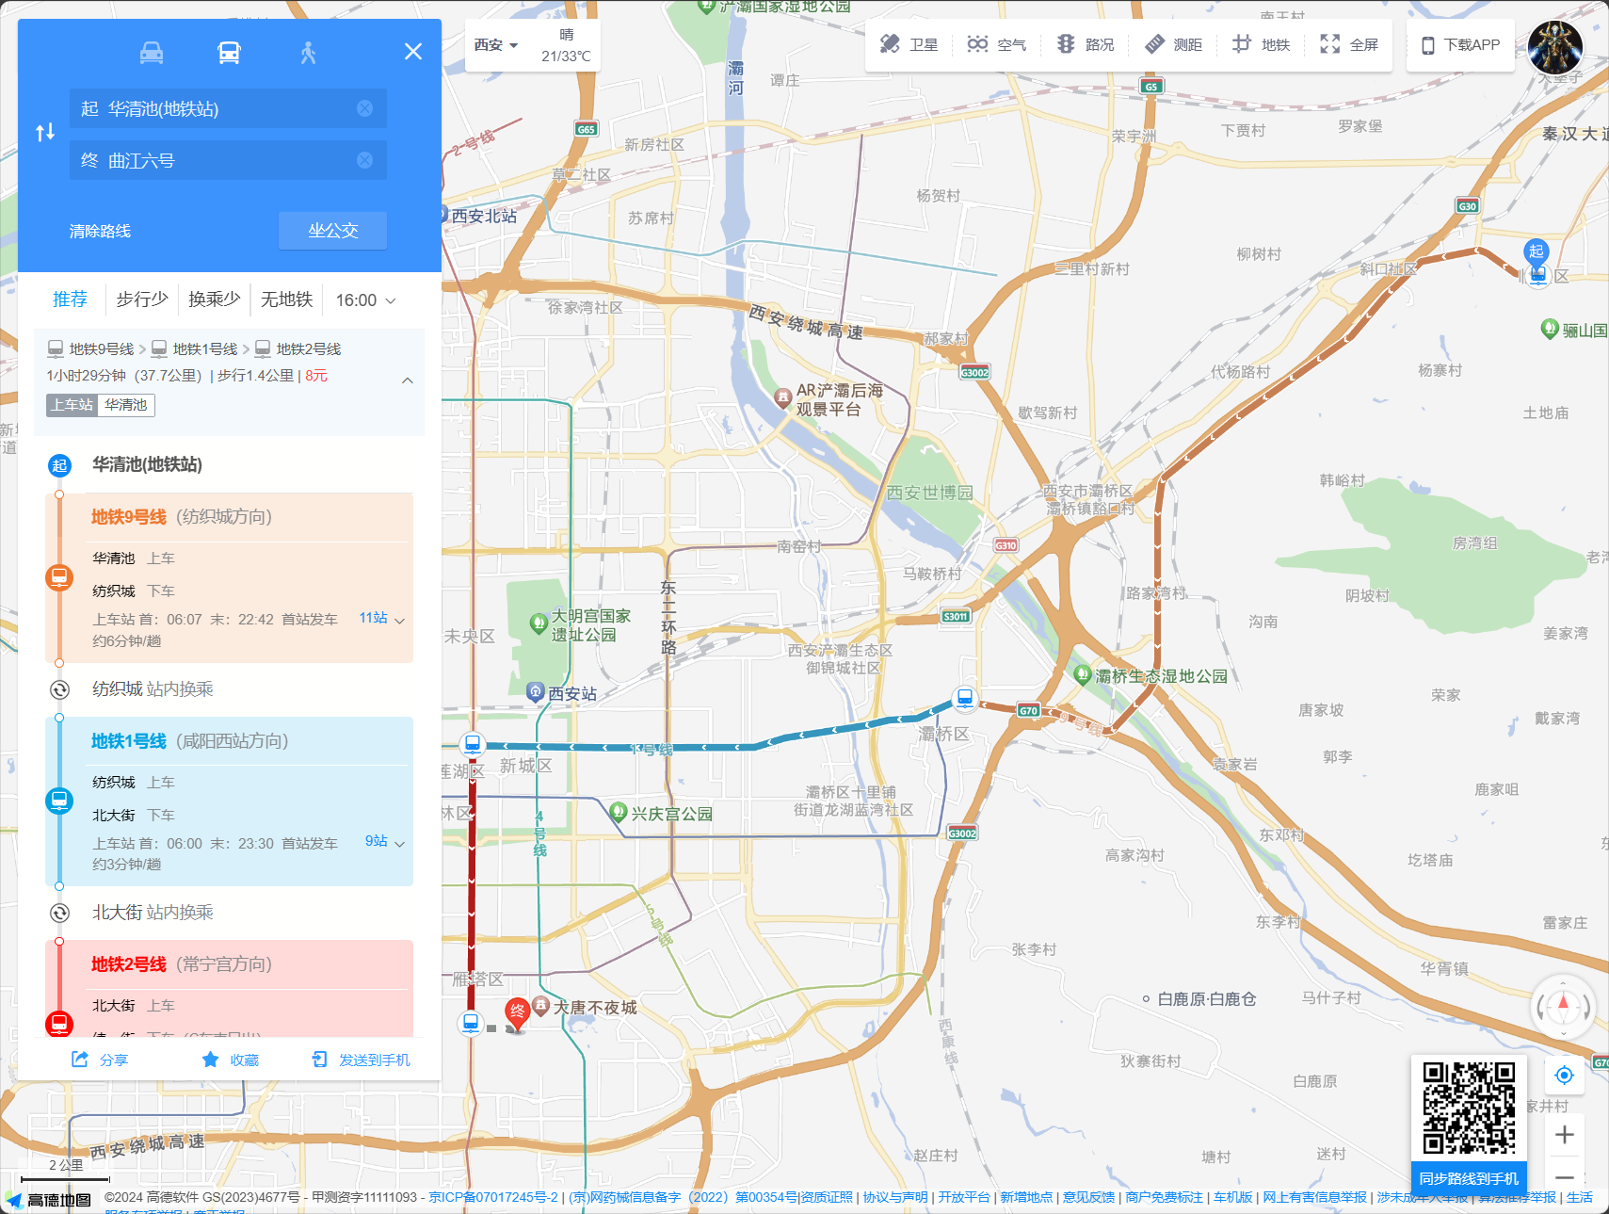Image resolution: width=1609 pixels, height=1214 pixels.
Task: Select the 步行少 route tab
Action: click(142, 299)
